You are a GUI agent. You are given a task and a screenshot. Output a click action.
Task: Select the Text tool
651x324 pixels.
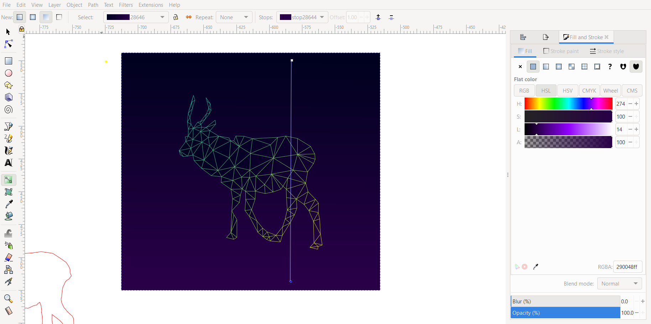click(x=8, y=163)
